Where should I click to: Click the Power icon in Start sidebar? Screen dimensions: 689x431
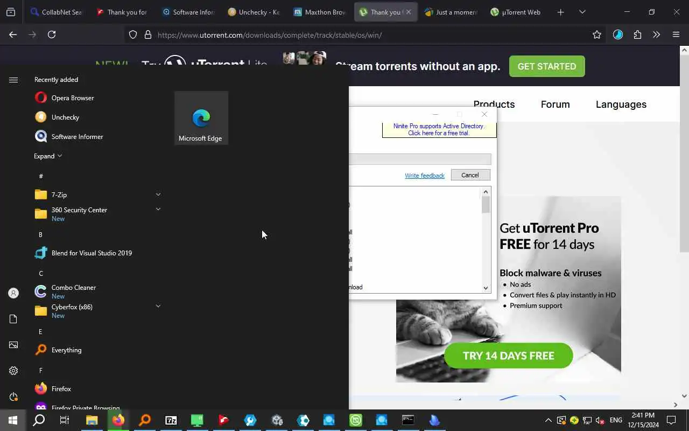pyautogui.click(x=13, y=397)
